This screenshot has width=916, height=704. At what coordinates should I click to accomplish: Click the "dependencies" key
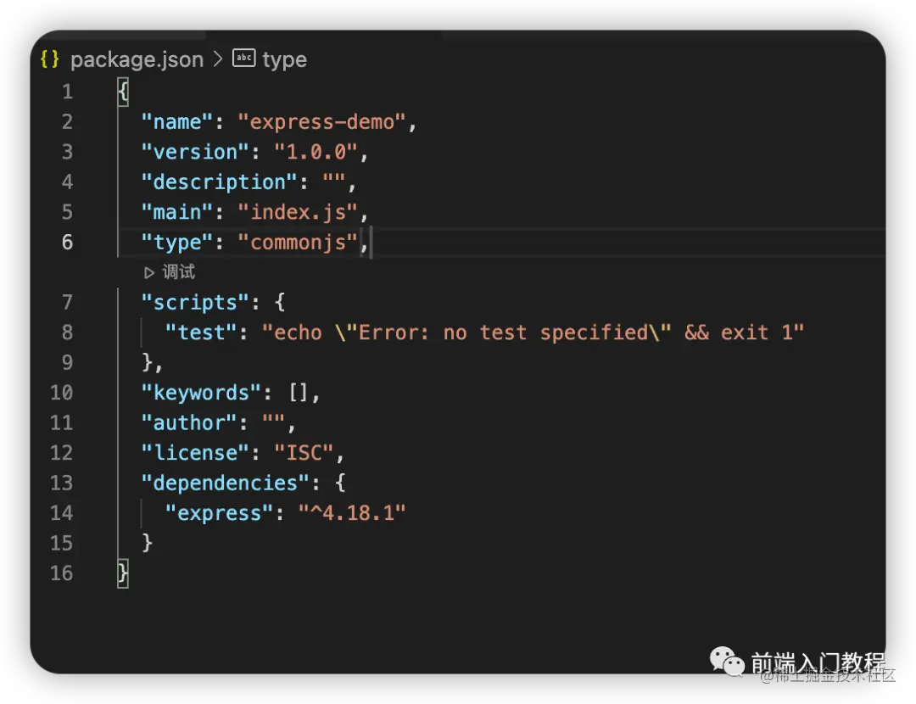(225, 483)
